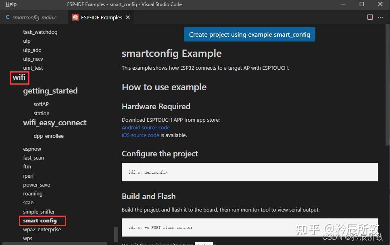Open the Android source code link
390x245 pixels.
[146, 127]
